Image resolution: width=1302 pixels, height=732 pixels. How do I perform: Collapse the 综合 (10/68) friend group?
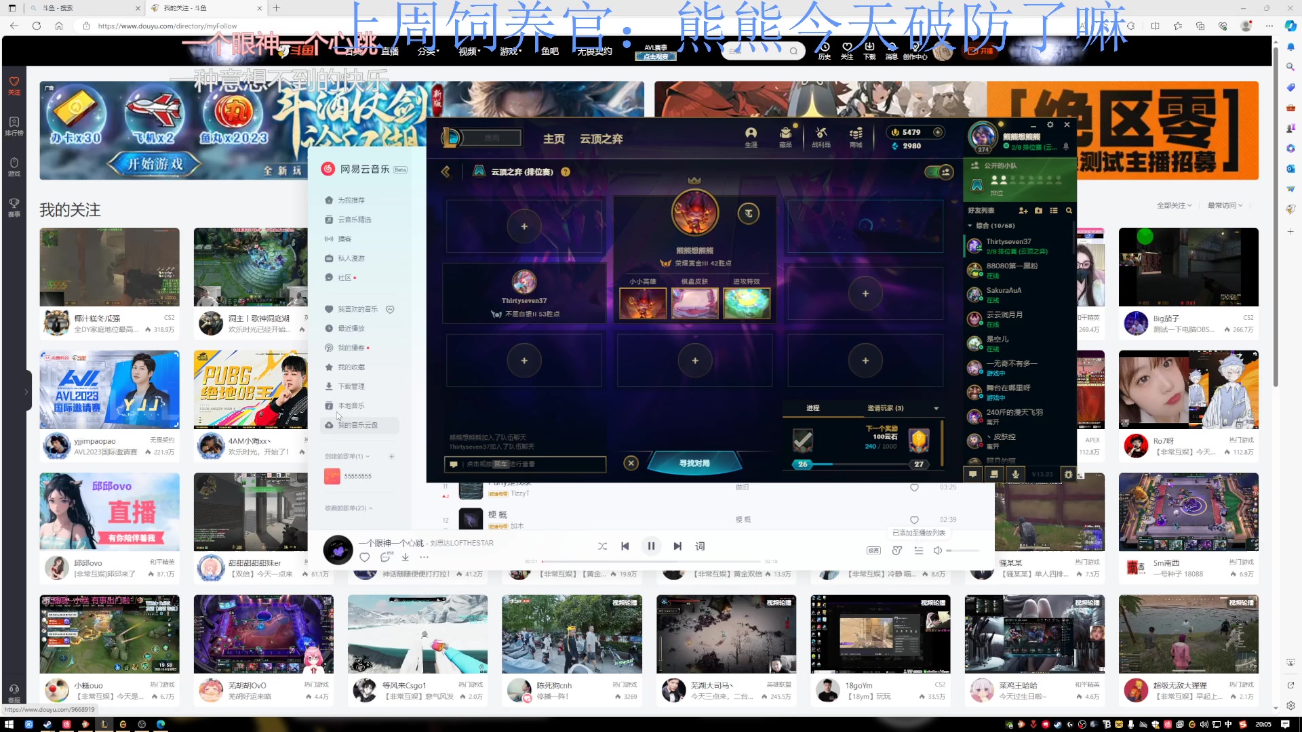(970, 226)
